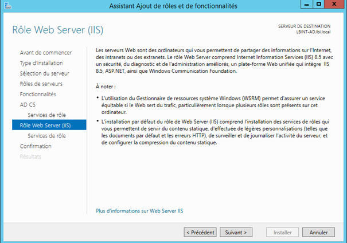
Task: Click the window title text in the title bar
Action: (x=173, y=6)
